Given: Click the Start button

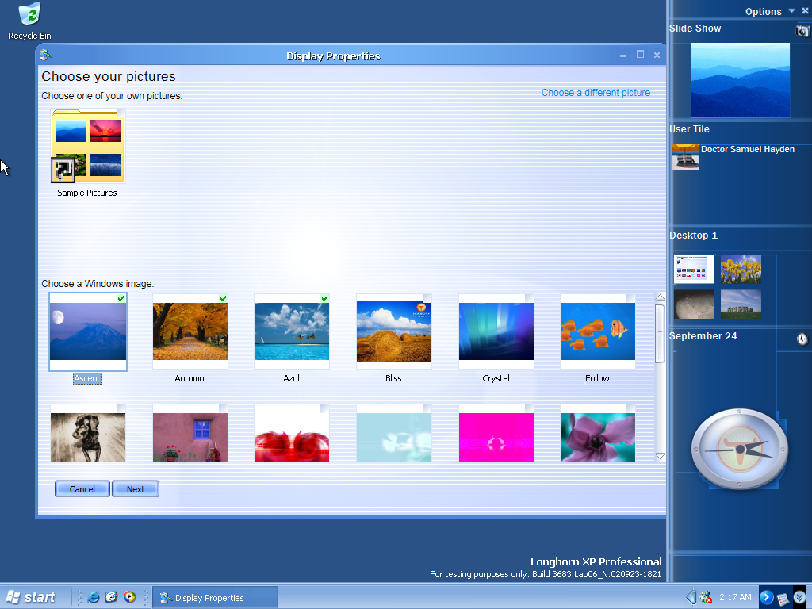Looking at the screenshot, I should [x=31, y=597].
